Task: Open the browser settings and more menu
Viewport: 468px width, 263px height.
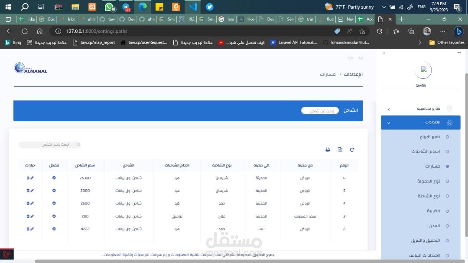Action: pyautogui.click(x=442, y=31)
